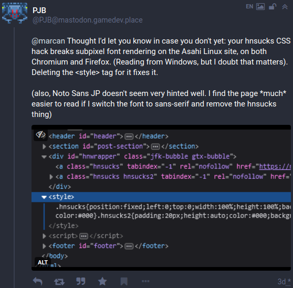293x288 pixels.
Task: Favourite the post with the star
Action: pyautogui.click(x=102, y=281)
